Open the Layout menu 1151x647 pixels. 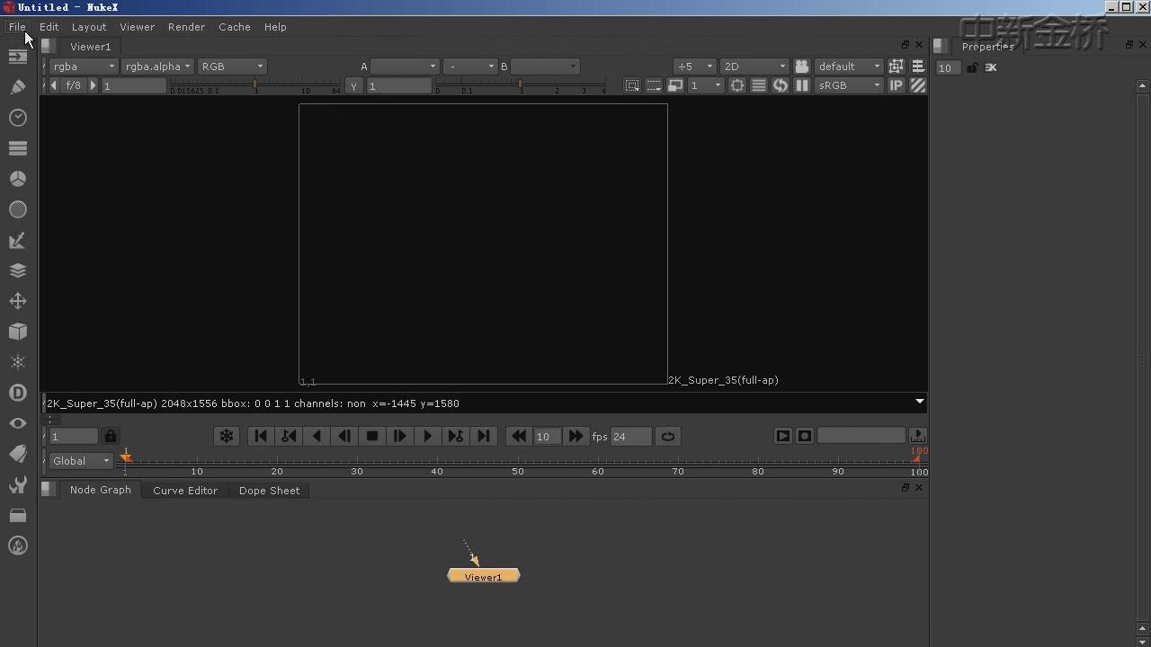[x=89, y=27]
